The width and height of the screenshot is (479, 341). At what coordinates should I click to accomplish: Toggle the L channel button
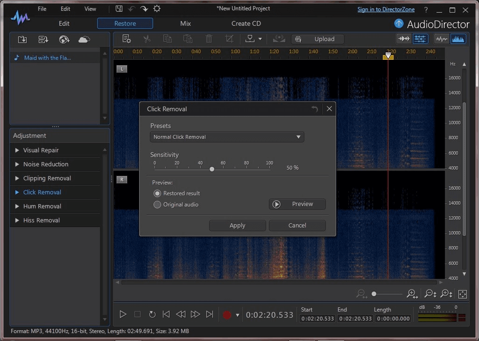pyautogui.click(x=121, y=69)
